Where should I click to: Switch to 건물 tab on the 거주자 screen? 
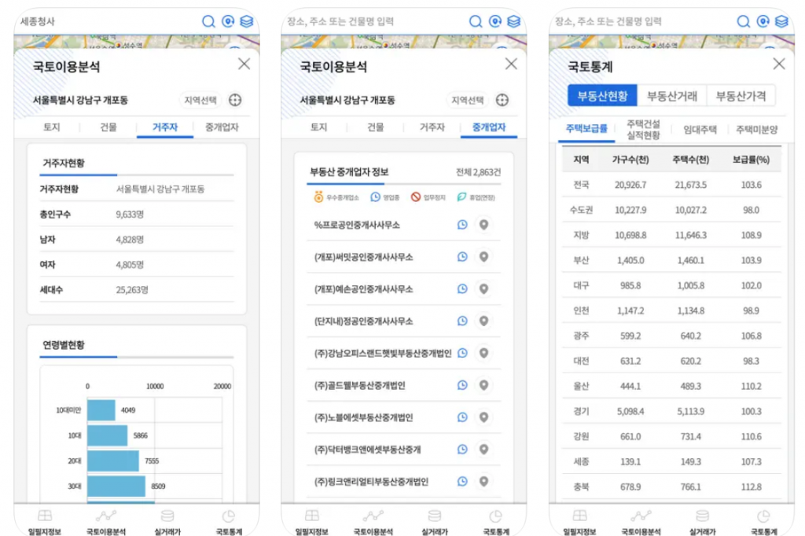[x=108, y=127]
